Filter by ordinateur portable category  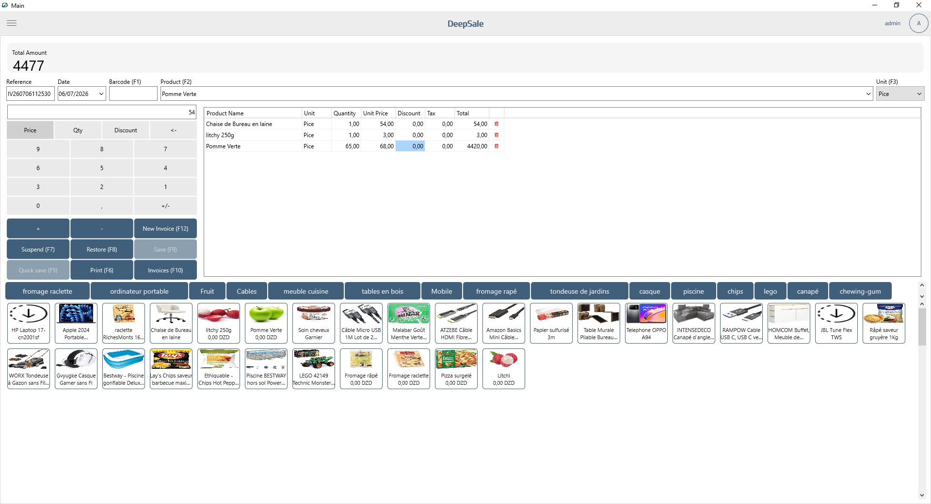click(x=139, y=291)
